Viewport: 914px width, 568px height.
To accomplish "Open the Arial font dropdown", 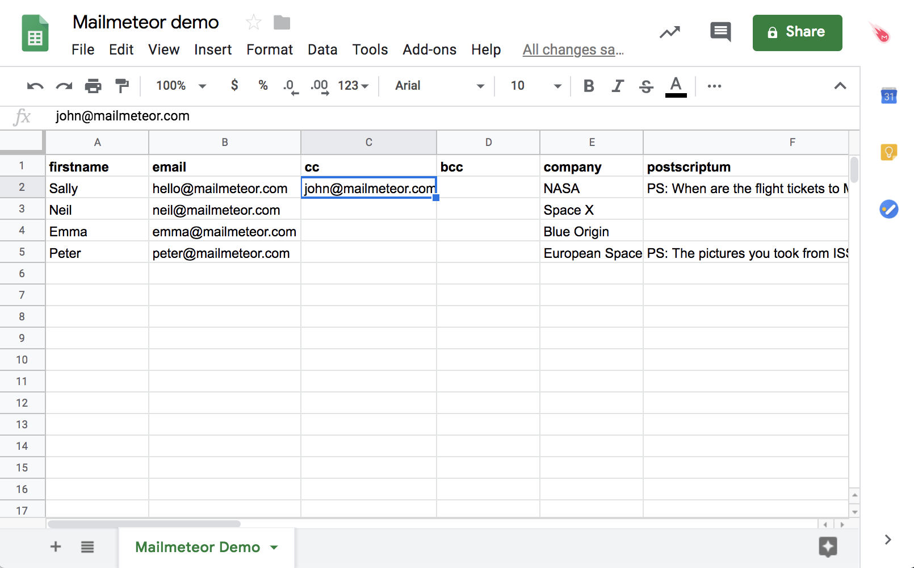I will [439, 86].
